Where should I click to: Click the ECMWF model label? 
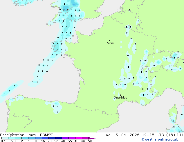click(46, 135)
